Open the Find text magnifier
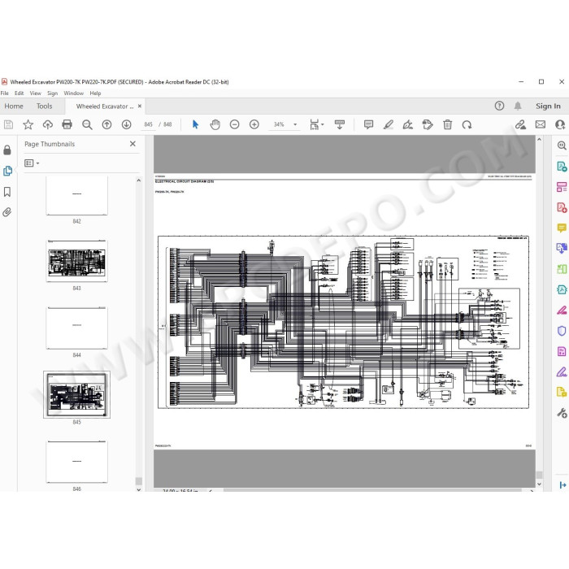The height and width of the screenshot is (569, 569). [x=87, y=125]
